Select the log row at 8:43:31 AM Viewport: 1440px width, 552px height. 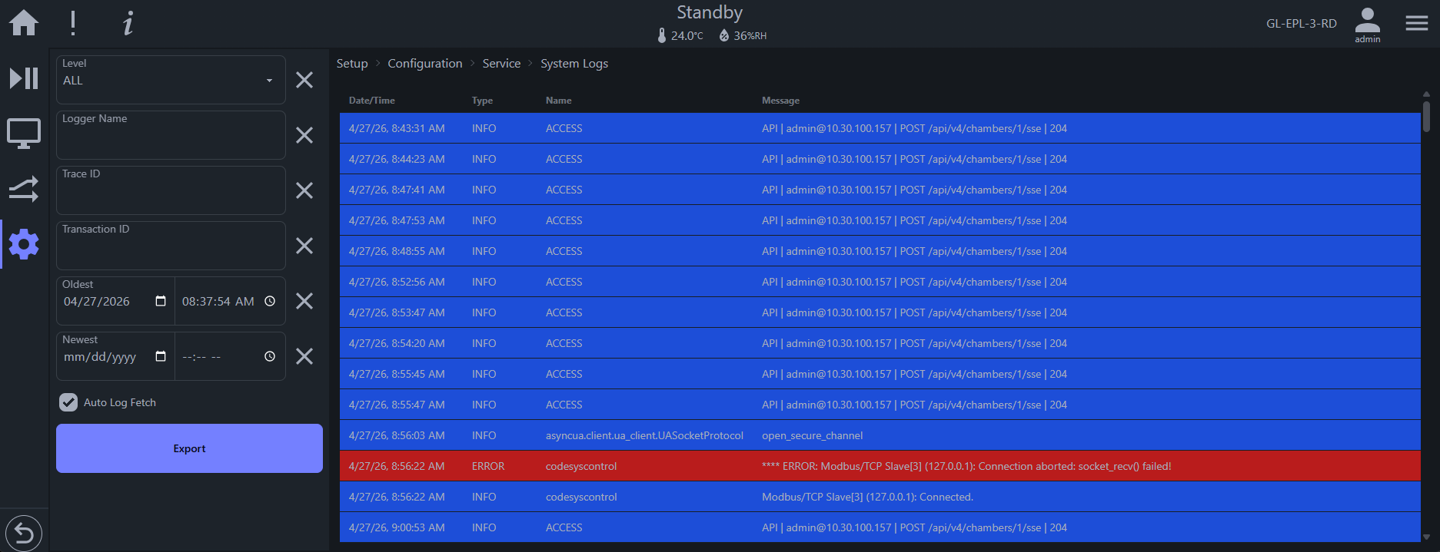click(880, 128)
